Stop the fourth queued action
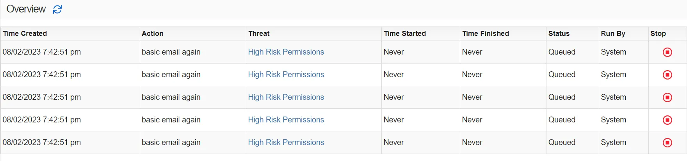 click(x=667, y=120)
